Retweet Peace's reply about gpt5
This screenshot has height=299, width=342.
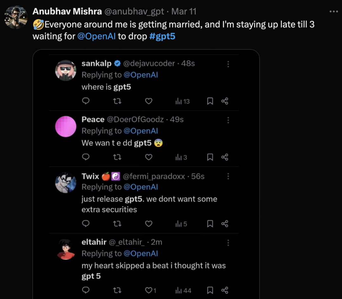[x=117, y=157]
